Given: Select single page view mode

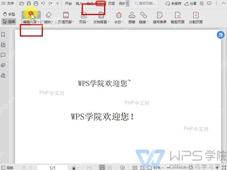Looking at the screenshot, I should tap(102, 167).
